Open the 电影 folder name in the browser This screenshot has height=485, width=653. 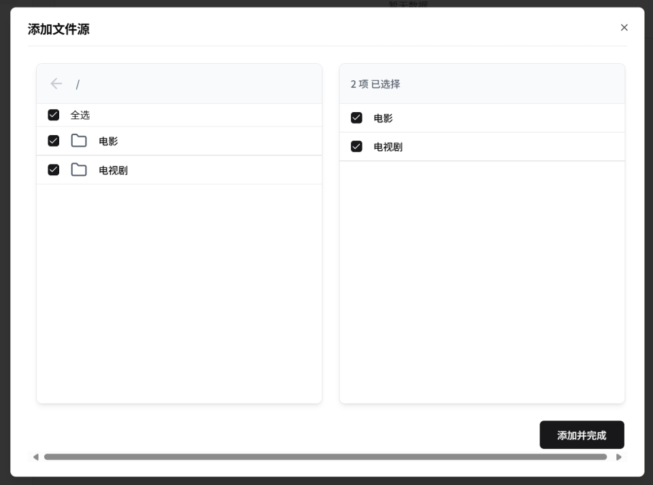click(x=108, y=141)
